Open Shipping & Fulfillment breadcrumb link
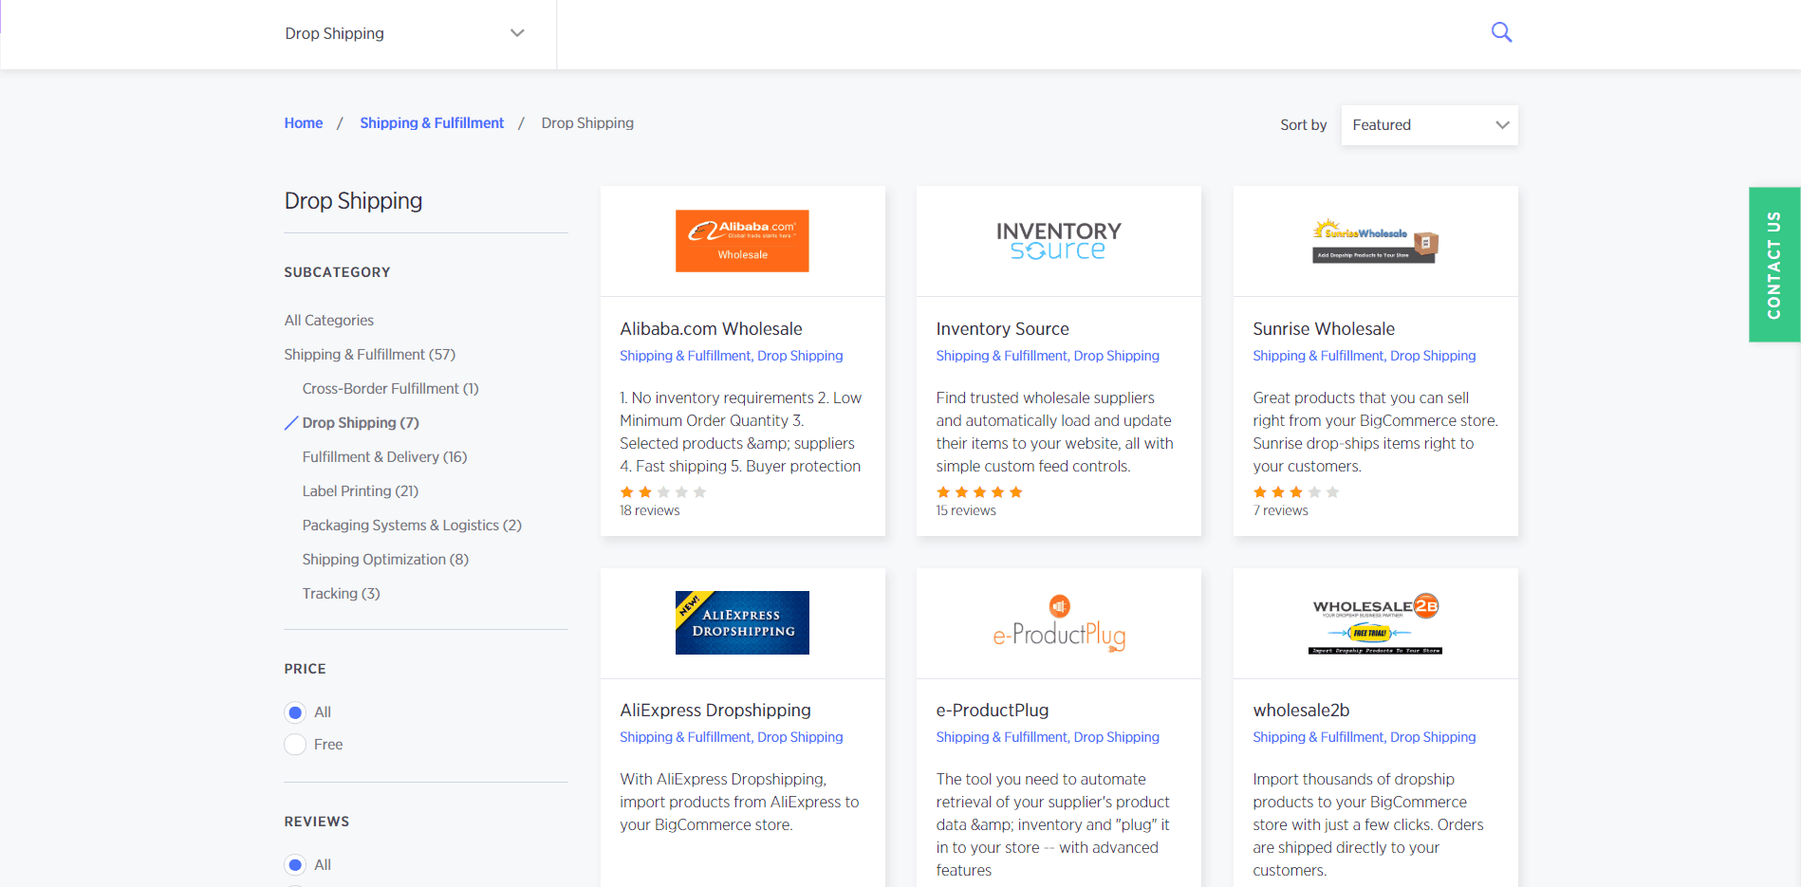This screenshot has height=887, width=1801. [432, 123]
